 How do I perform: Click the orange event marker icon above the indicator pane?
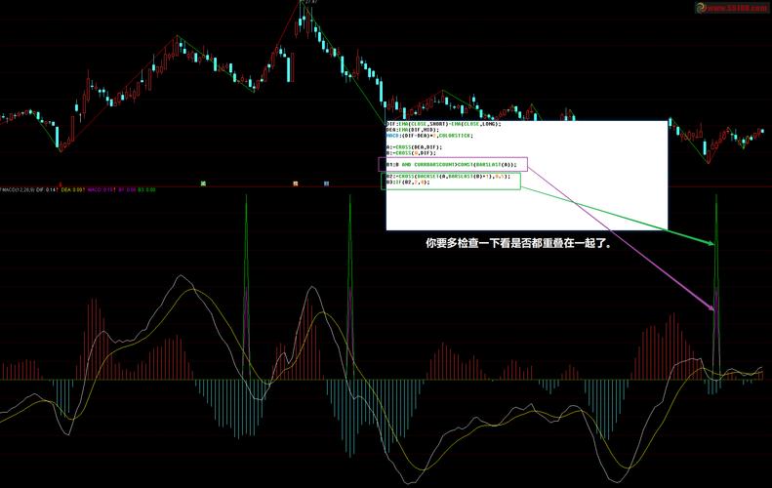296,183
